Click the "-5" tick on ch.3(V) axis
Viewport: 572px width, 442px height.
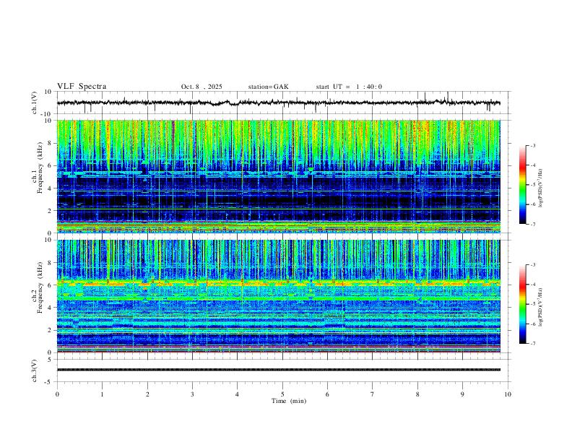point(49,382)
